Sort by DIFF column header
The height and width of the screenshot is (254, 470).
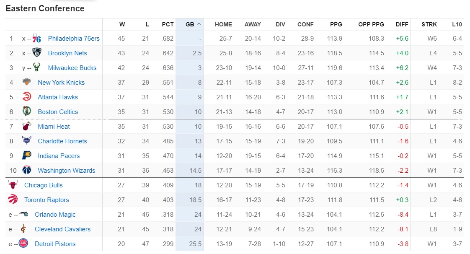[402, 24]
